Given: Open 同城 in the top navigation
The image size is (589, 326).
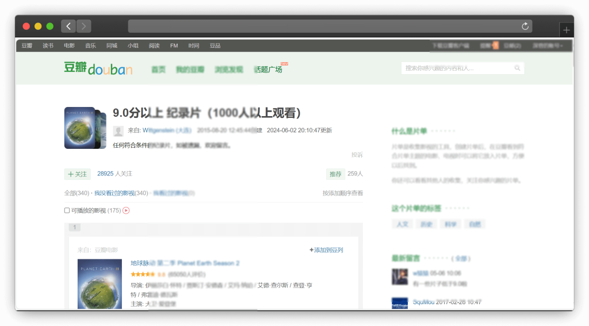Looking at the screenshot, I should click(112, 45).
